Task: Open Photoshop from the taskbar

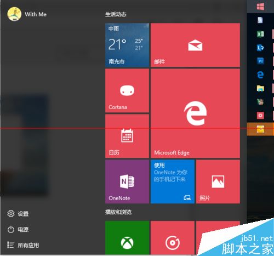Action: coord(260,61)
